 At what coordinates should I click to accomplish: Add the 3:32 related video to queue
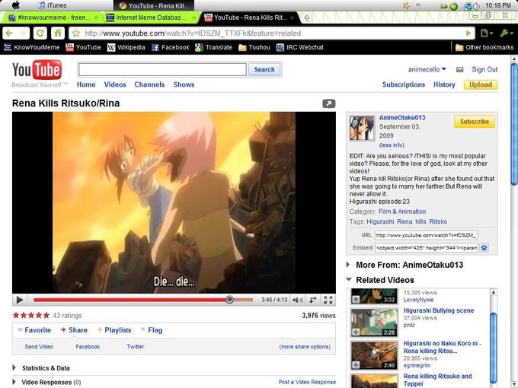(356, 299)
